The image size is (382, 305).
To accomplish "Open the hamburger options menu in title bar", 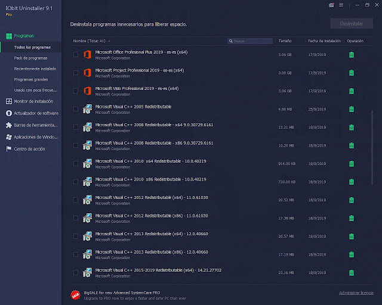I will tap(341, 5).
